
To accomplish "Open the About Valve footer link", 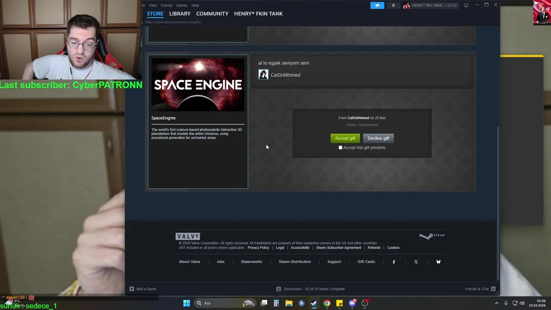I will 189,262.
